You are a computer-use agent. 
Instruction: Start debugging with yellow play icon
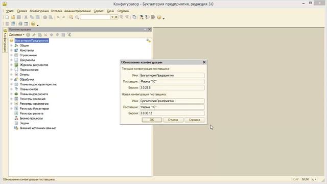(33, 24)
